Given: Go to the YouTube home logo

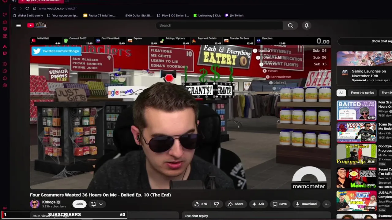Looking at the screenshot, I should (36, 25).
